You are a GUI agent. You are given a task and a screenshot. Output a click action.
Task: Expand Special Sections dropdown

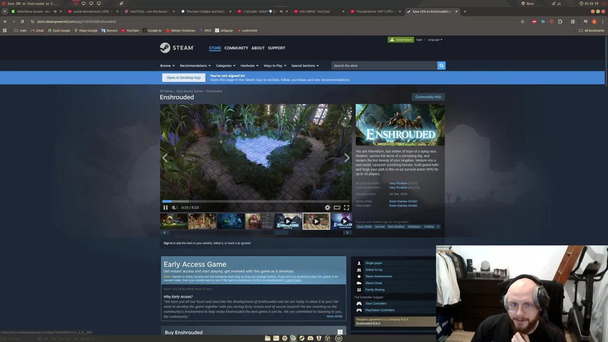pos(305,66)
